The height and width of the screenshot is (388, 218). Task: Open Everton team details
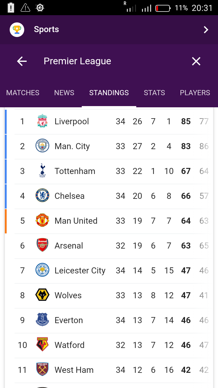[x=69, y=320]
